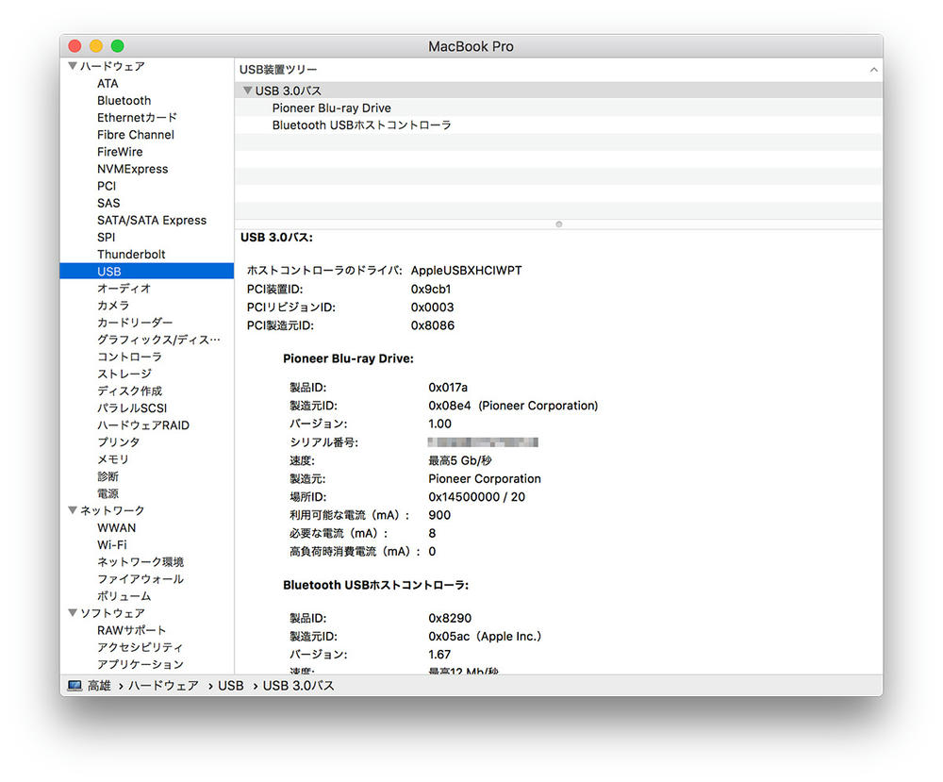This screenshot has width=943, height=782.
Task: Click USB in the path bar
Action: pos(230,685)
